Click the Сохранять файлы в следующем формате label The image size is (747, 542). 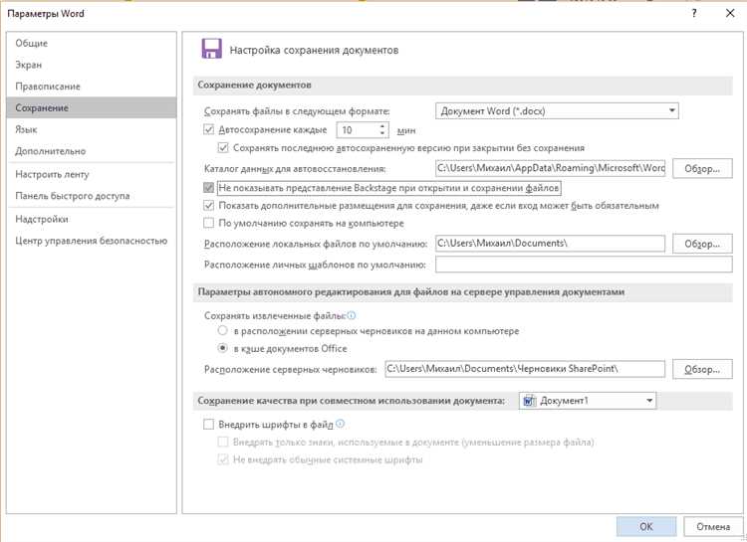[297, 111]
